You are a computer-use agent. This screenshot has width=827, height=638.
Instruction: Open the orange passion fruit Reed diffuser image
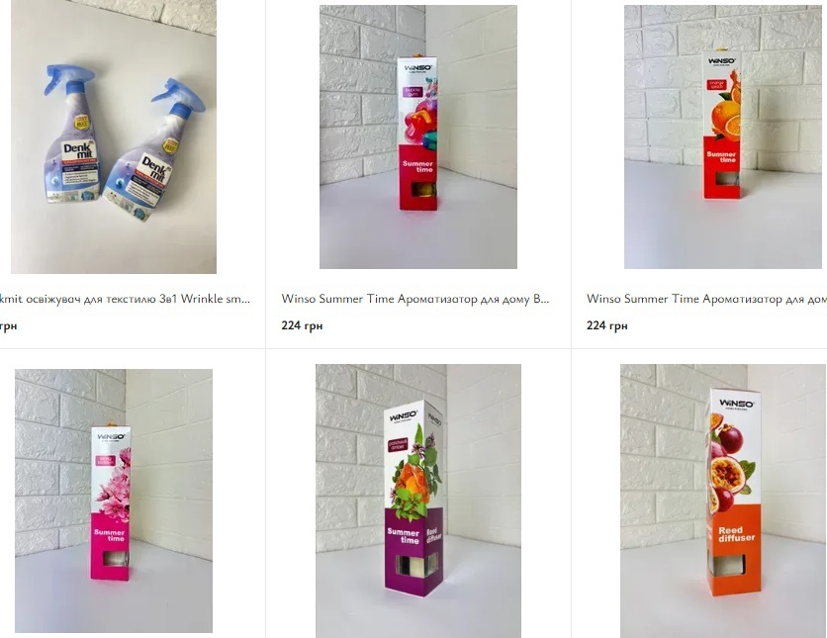point(724,501)
